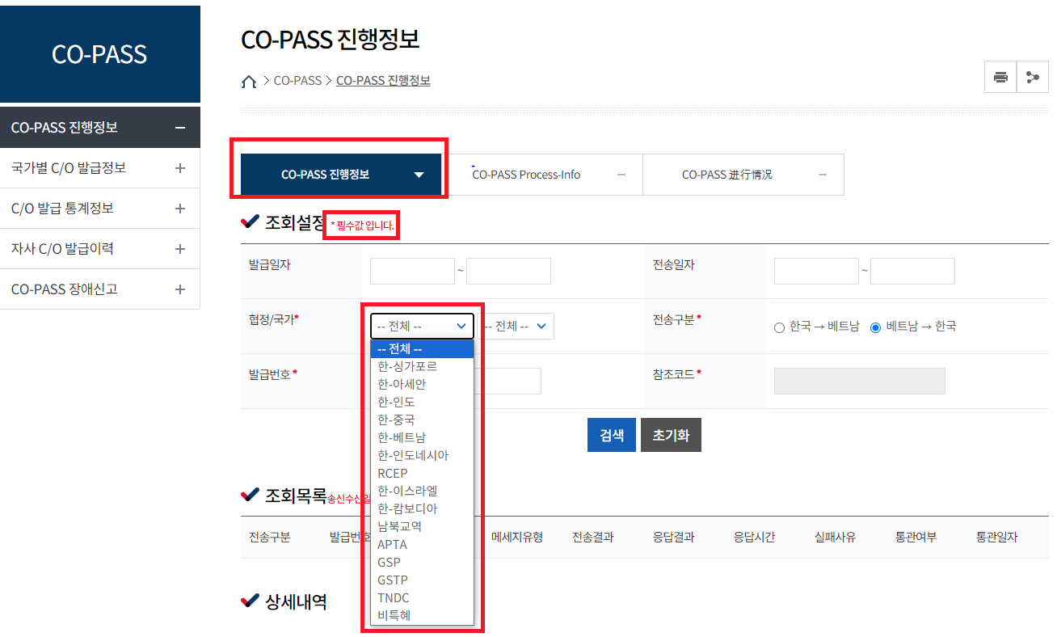Choose 한-캄보디아 from dropdown list

422,508
